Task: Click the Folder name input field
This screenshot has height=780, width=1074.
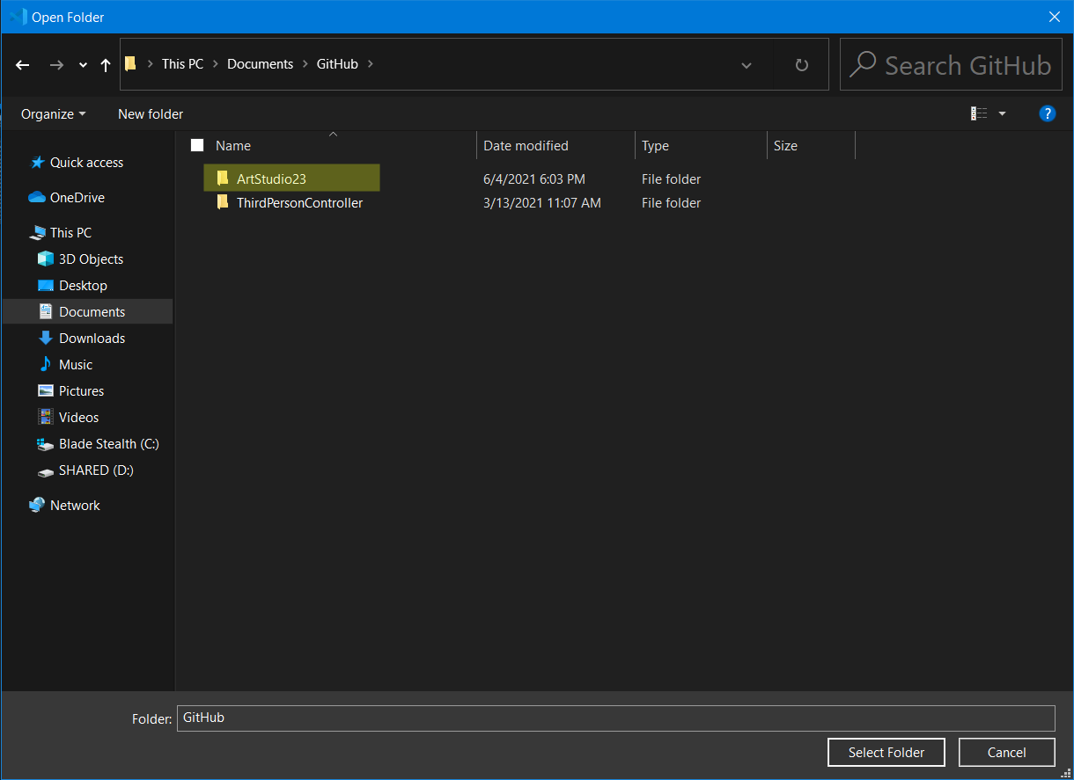Action: click(616, 718)
